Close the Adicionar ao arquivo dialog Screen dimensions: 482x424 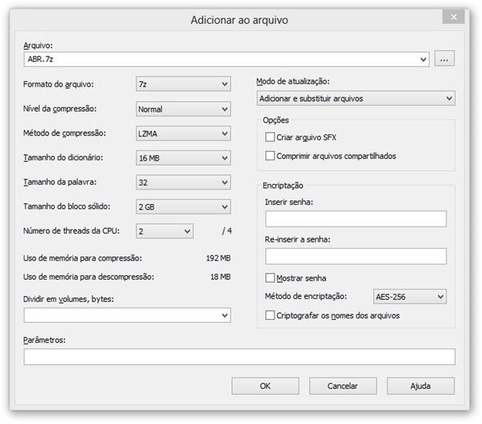(453, 17)
